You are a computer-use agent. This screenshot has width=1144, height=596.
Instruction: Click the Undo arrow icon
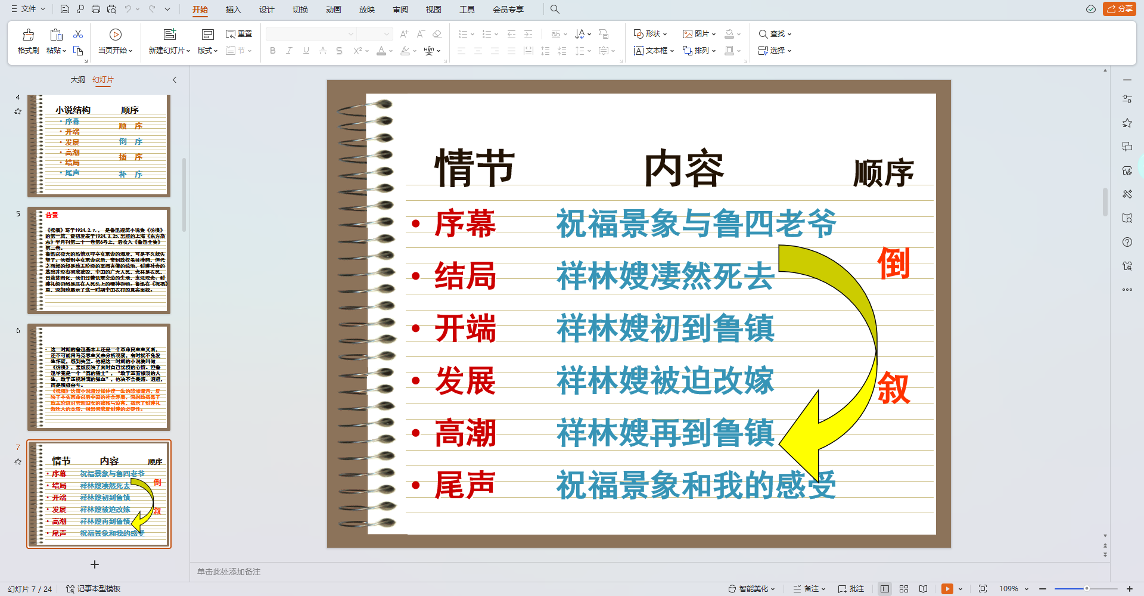click(128, 9)
